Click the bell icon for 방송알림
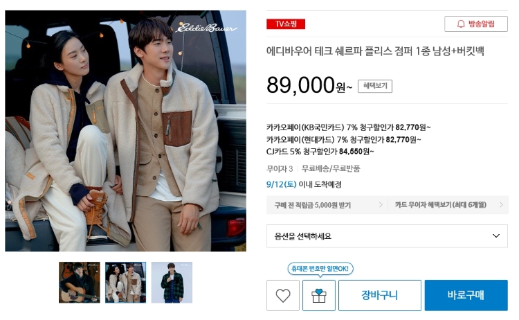Image resolution: width=519 pixels, height=320 pixels. pos(461,24)
